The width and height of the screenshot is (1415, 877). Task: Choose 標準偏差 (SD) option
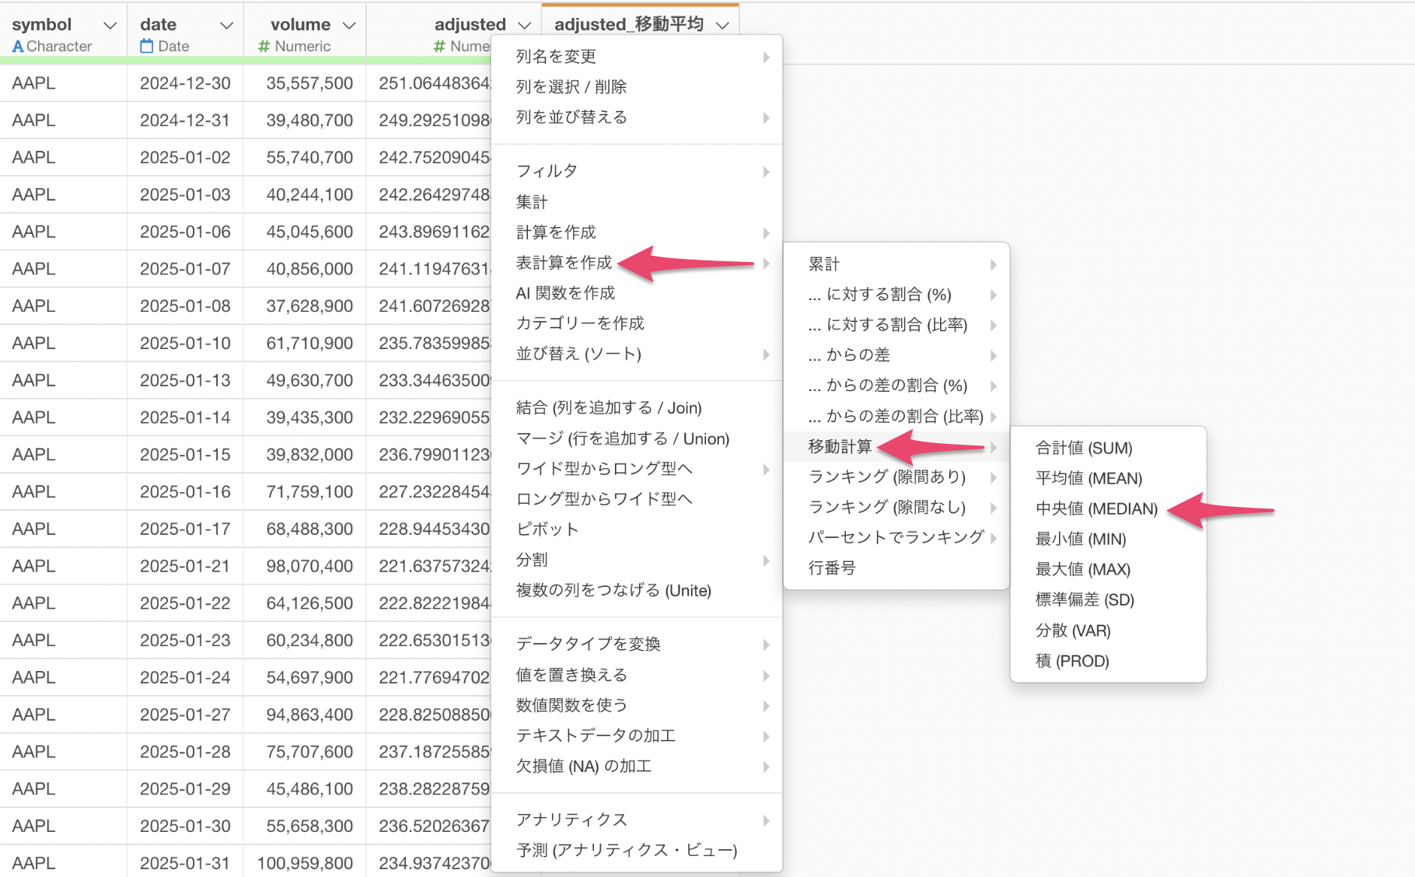(x=1084, y=599)
